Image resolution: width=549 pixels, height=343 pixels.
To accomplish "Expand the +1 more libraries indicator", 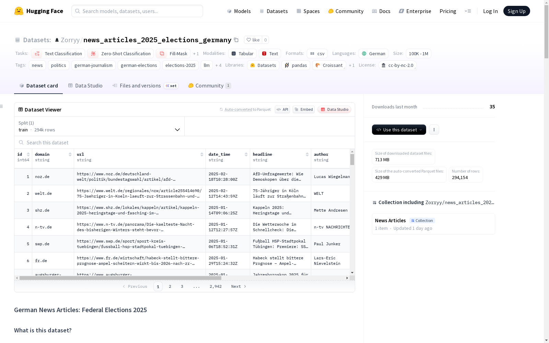I will point(352,65).
